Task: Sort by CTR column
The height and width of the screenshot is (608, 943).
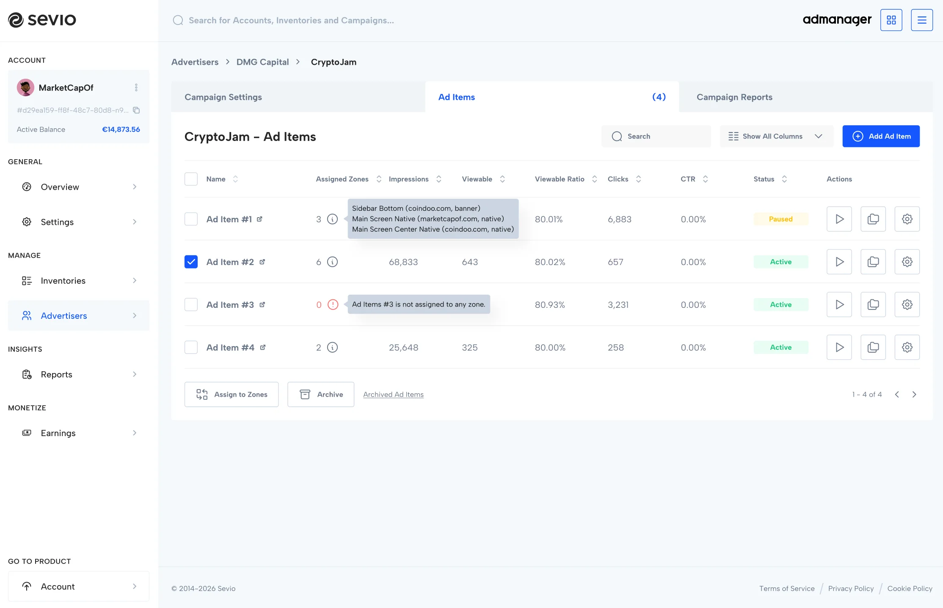Action: click(x=706, y=179)
